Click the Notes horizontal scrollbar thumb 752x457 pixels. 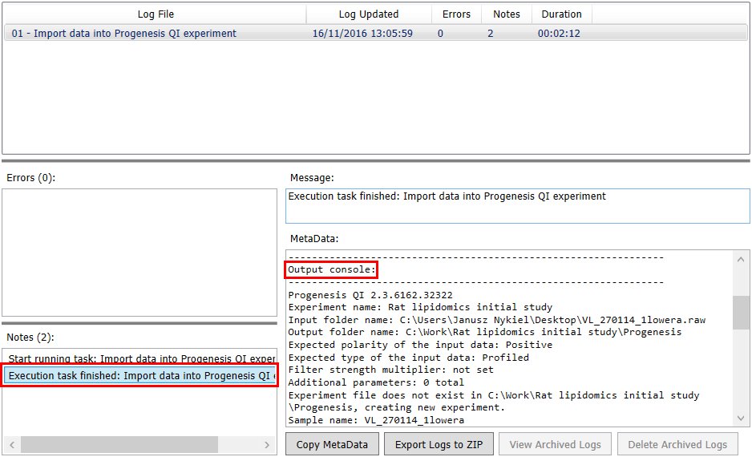pos(119,444)
